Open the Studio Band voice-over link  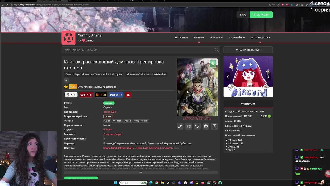(x=110, y=148)
